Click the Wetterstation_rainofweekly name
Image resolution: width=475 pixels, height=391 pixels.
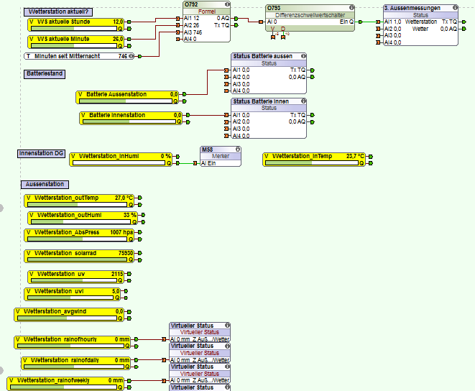coord(53,381)
